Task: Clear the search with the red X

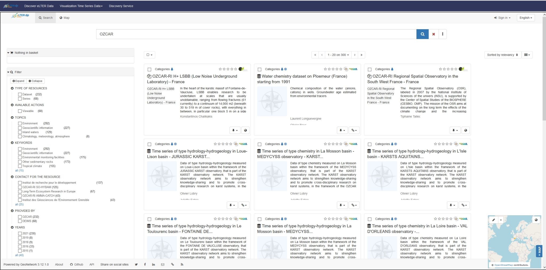Action: 433,34
